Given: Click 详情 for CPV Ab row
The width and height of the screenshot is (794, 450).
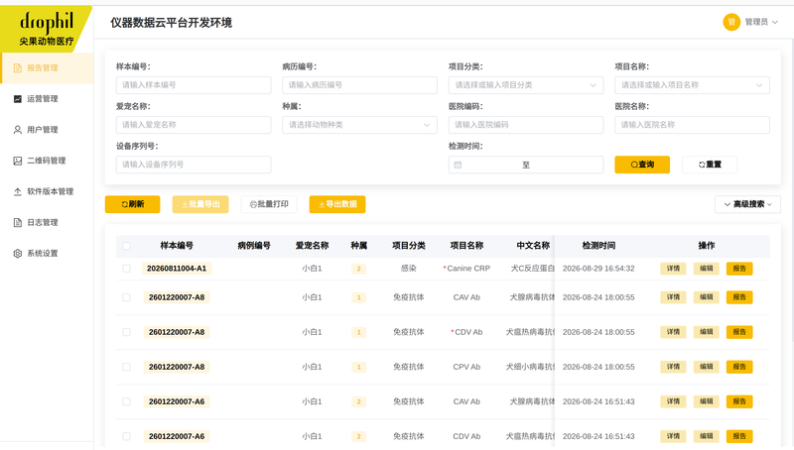Looking at the screenshot, I should tap(673, 367).
